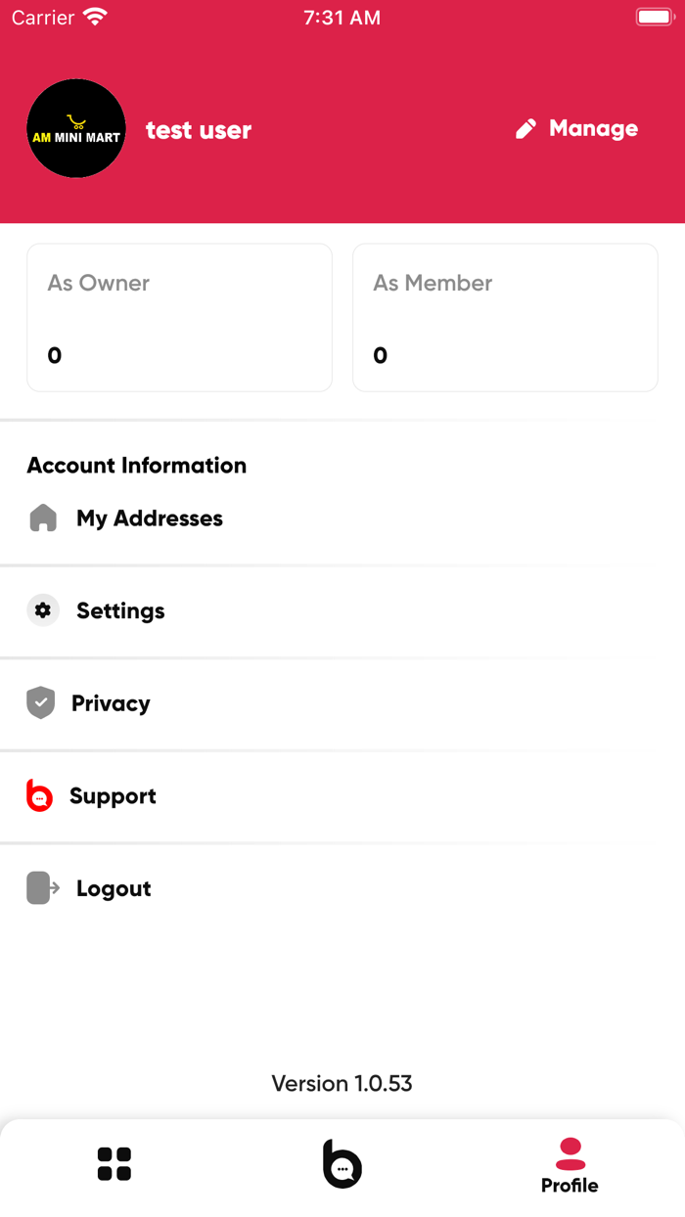
Task: Open the Settings menu item
Action: click(120, 610)
